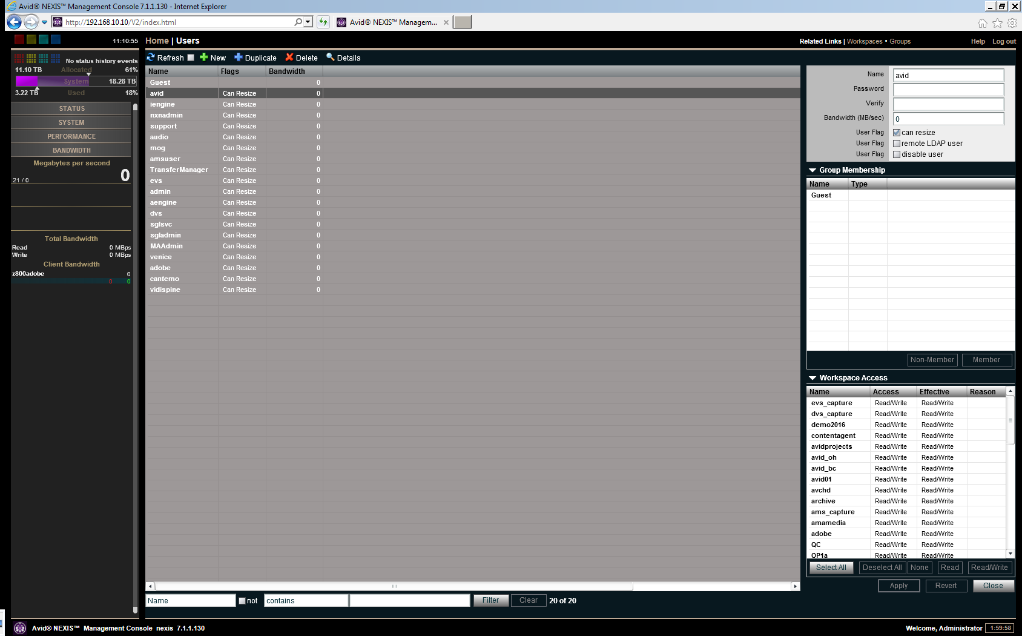The width and height of the screenshot is (1022, 636).
Task: Click the Workspace Access scroll-down arrow
Action: (1010, 554)
